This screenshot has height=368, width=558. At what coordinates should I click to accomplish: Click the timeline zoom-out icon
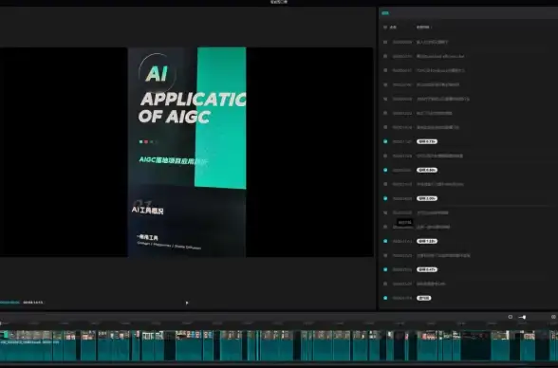(510, 317)
